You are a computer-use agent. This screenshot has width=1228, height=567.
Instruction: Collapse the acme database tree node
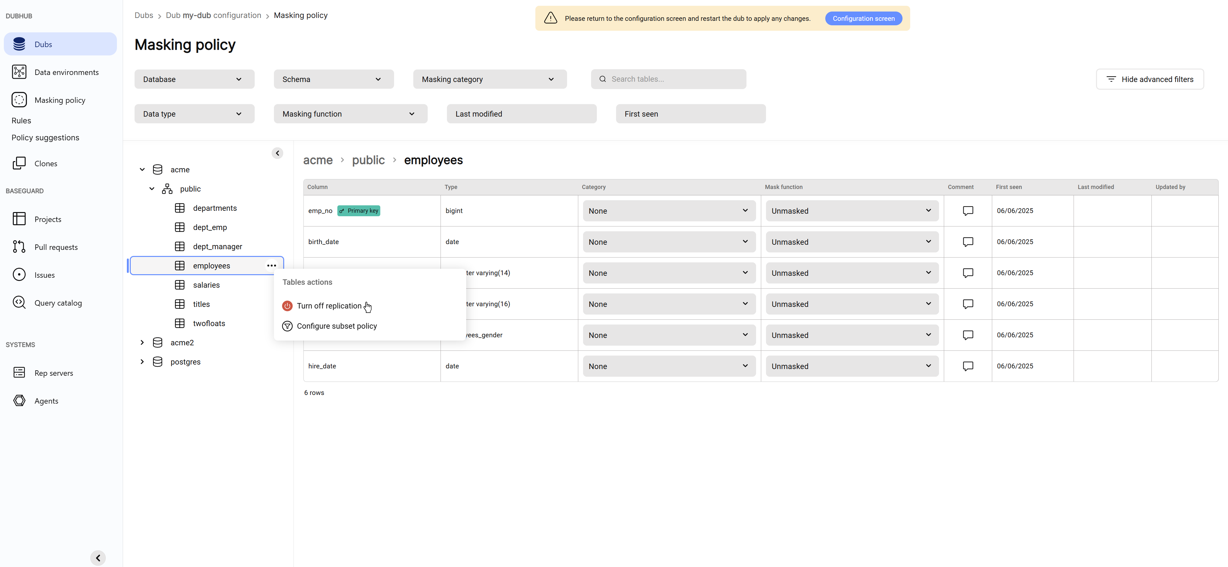pyautogui.click(x=142, y=170)
